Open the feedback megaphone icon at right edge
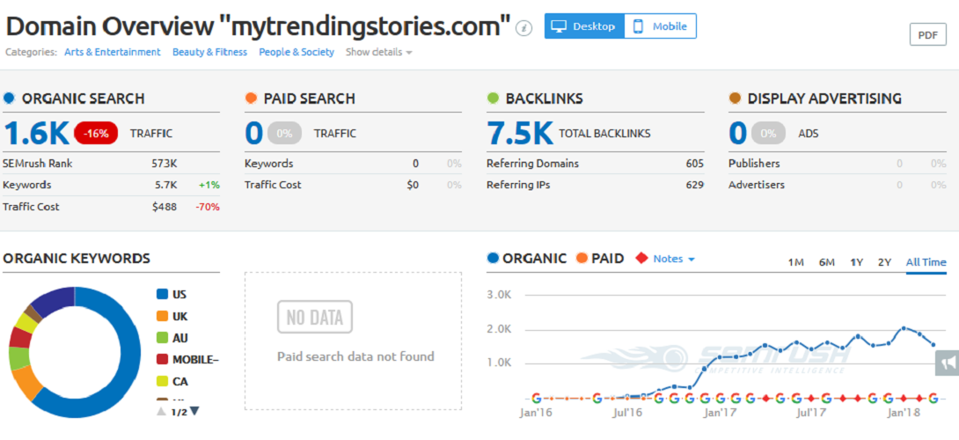Screen dimensions: 959x440 pos(948,363)
